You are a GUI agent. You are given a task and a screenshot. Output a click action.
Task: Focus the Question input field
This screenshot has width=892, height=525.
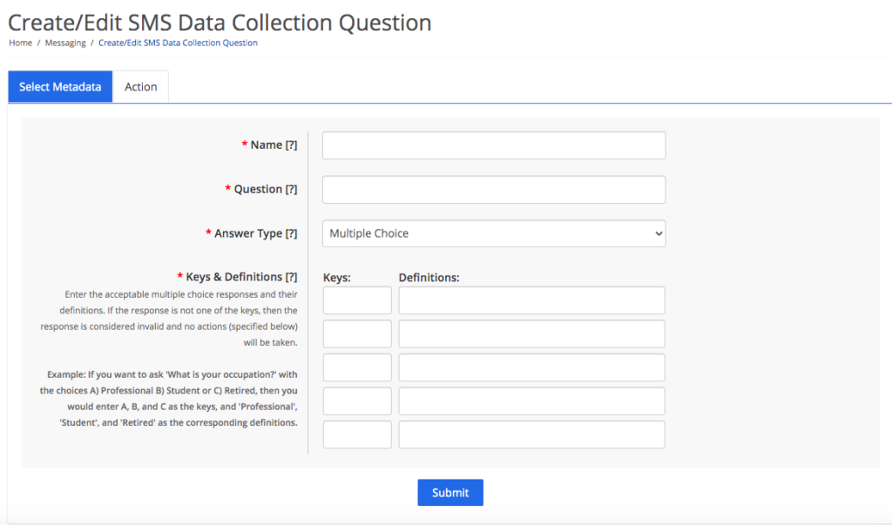point(493,189)
